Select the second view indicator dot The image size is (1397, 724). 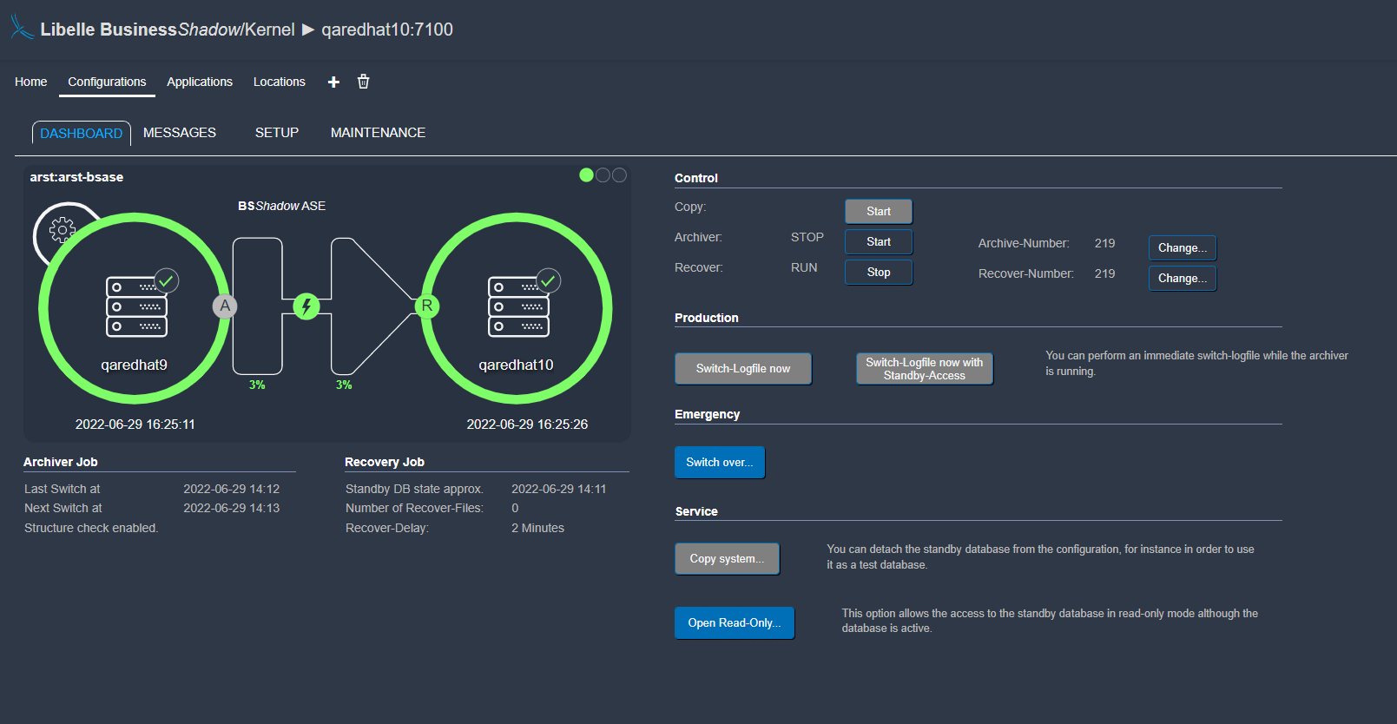pyautogui.click(x=603, y=175)
